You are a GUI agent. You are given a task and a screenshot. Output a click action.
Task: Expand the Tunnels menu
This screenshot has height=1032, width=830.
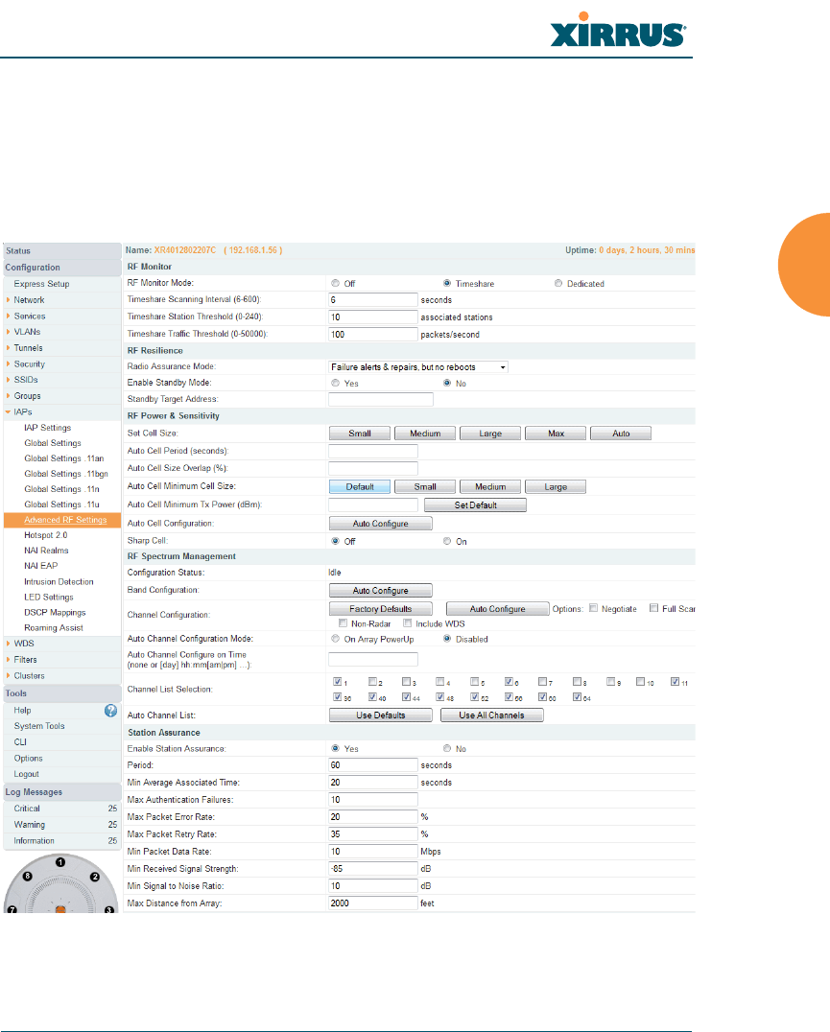coord(28,347)
